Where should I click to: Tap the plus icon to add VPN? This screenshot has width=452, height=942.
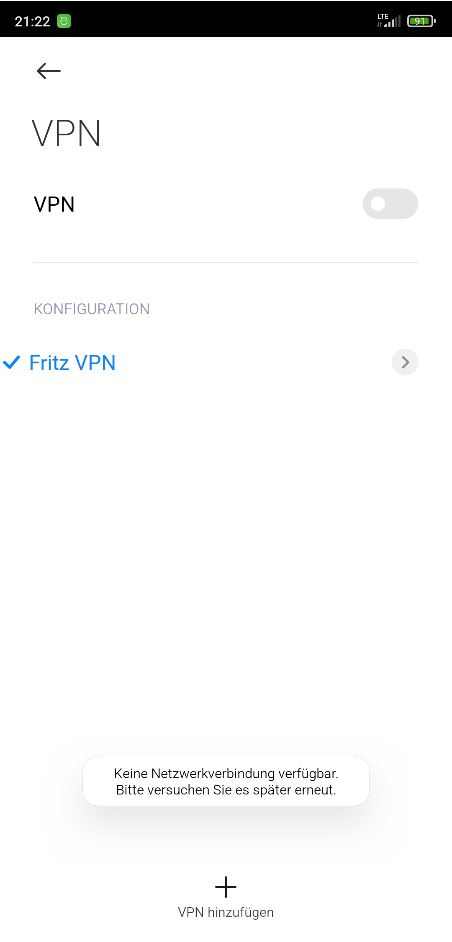click(x=226, y=887)
